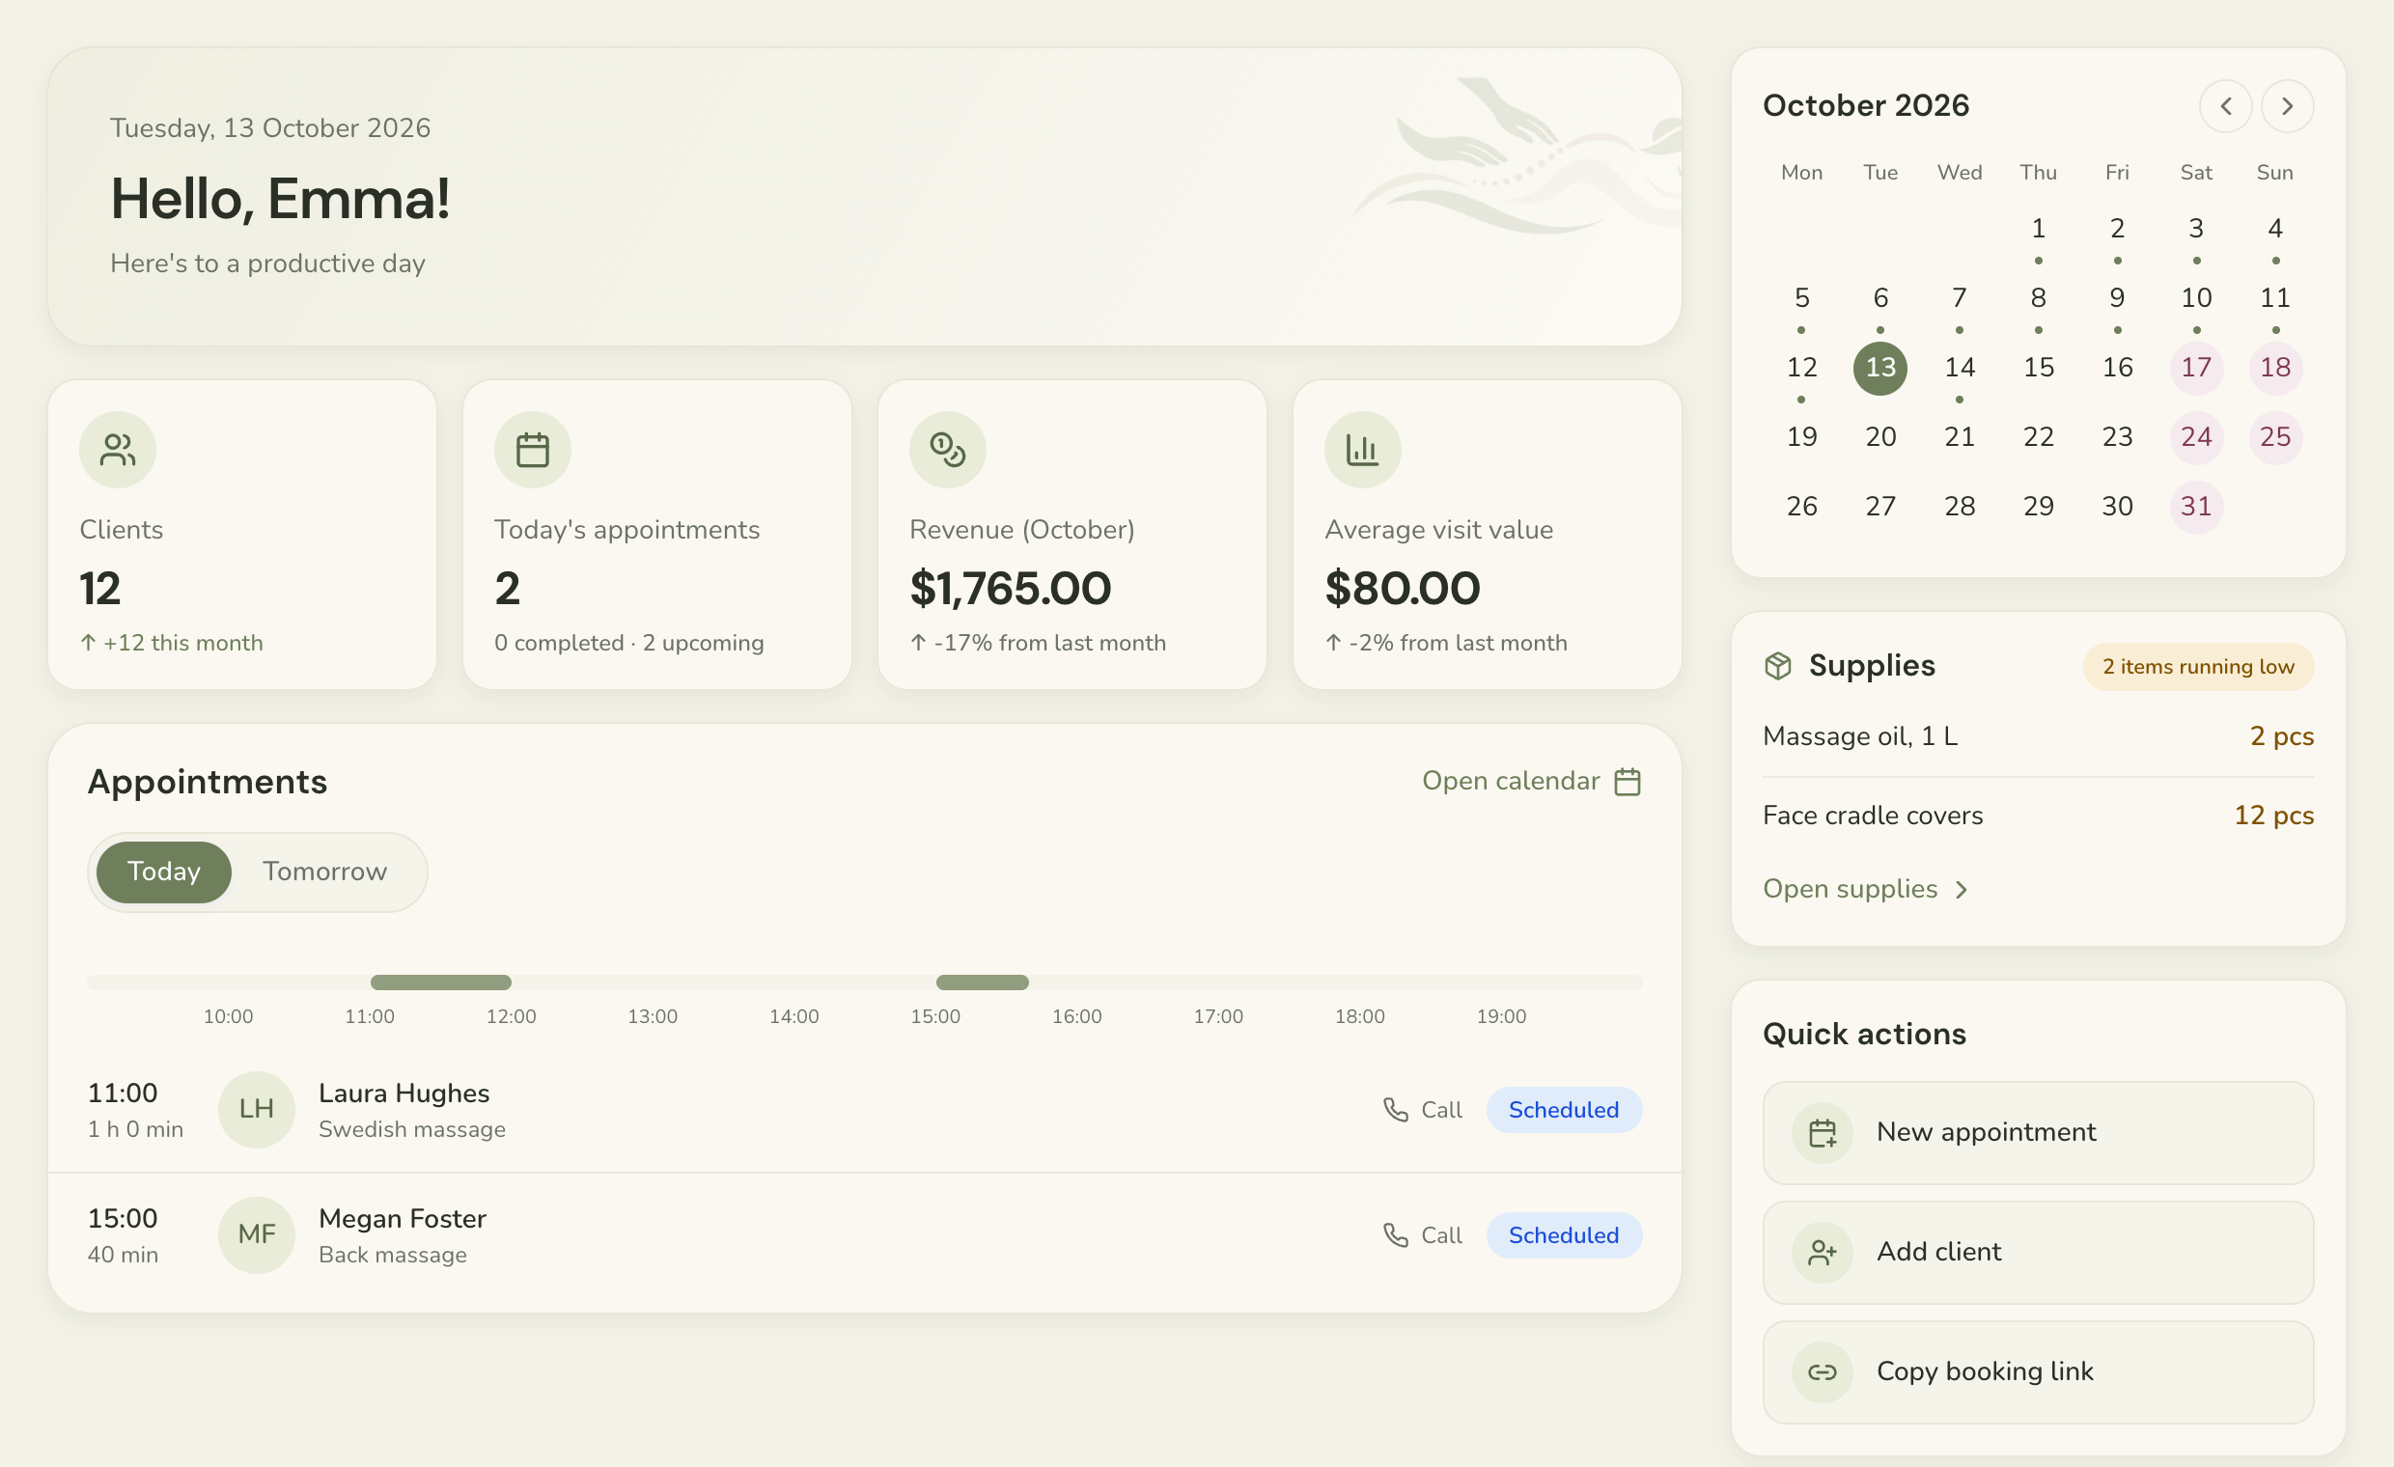Screen dimensions: 2394x1467
Task: Click the '$1,765.00' revenue value
Action: [x=1011, y=589]
